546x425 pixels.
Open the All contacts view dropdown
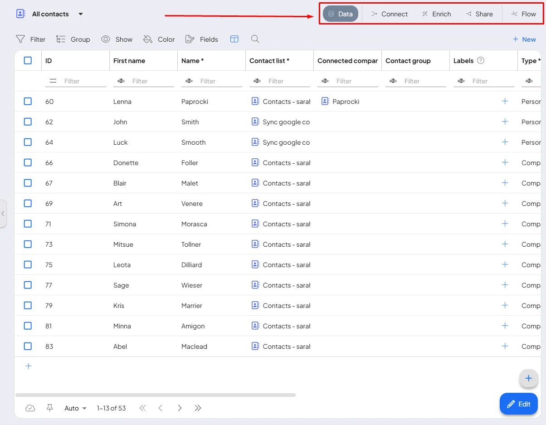81,14
